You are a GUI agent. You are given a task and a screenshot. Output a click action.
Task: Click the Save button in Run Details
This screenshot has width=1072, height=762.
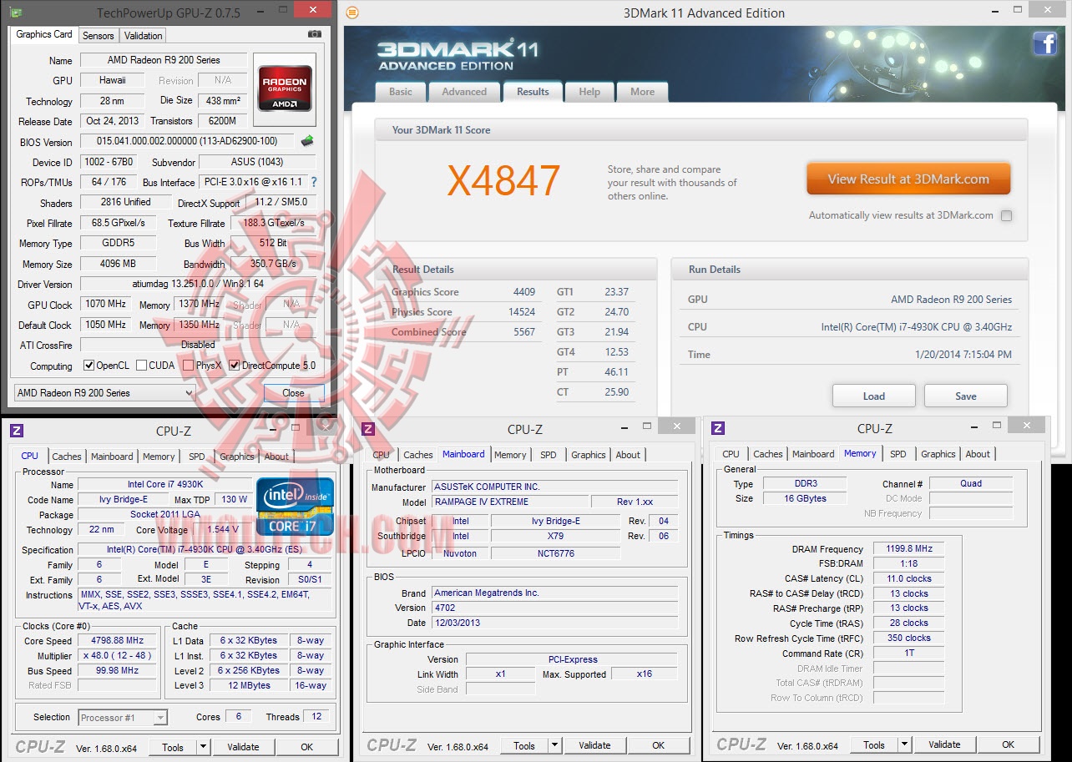(966, 396)
